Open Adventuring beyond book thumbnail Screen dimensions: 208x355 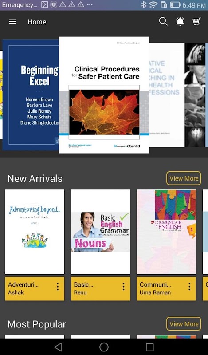point(35,232)
